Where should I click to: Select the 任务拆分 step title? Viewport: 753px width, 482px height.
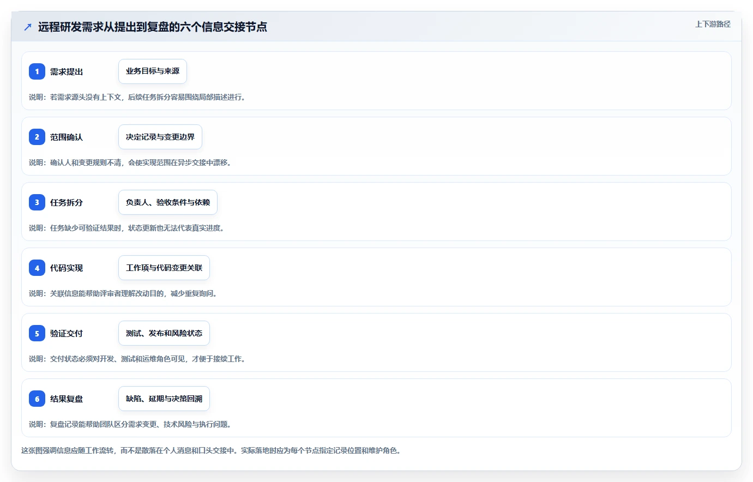67,202
